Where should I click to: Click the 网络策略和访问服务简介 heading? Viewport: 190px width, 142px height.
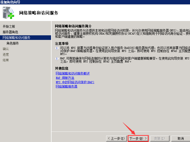(73, 26)
